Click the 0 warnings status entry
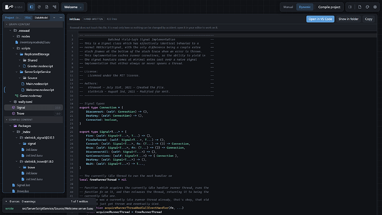The width and height of the screenshot is (382, 215). [x=28, y=202]
